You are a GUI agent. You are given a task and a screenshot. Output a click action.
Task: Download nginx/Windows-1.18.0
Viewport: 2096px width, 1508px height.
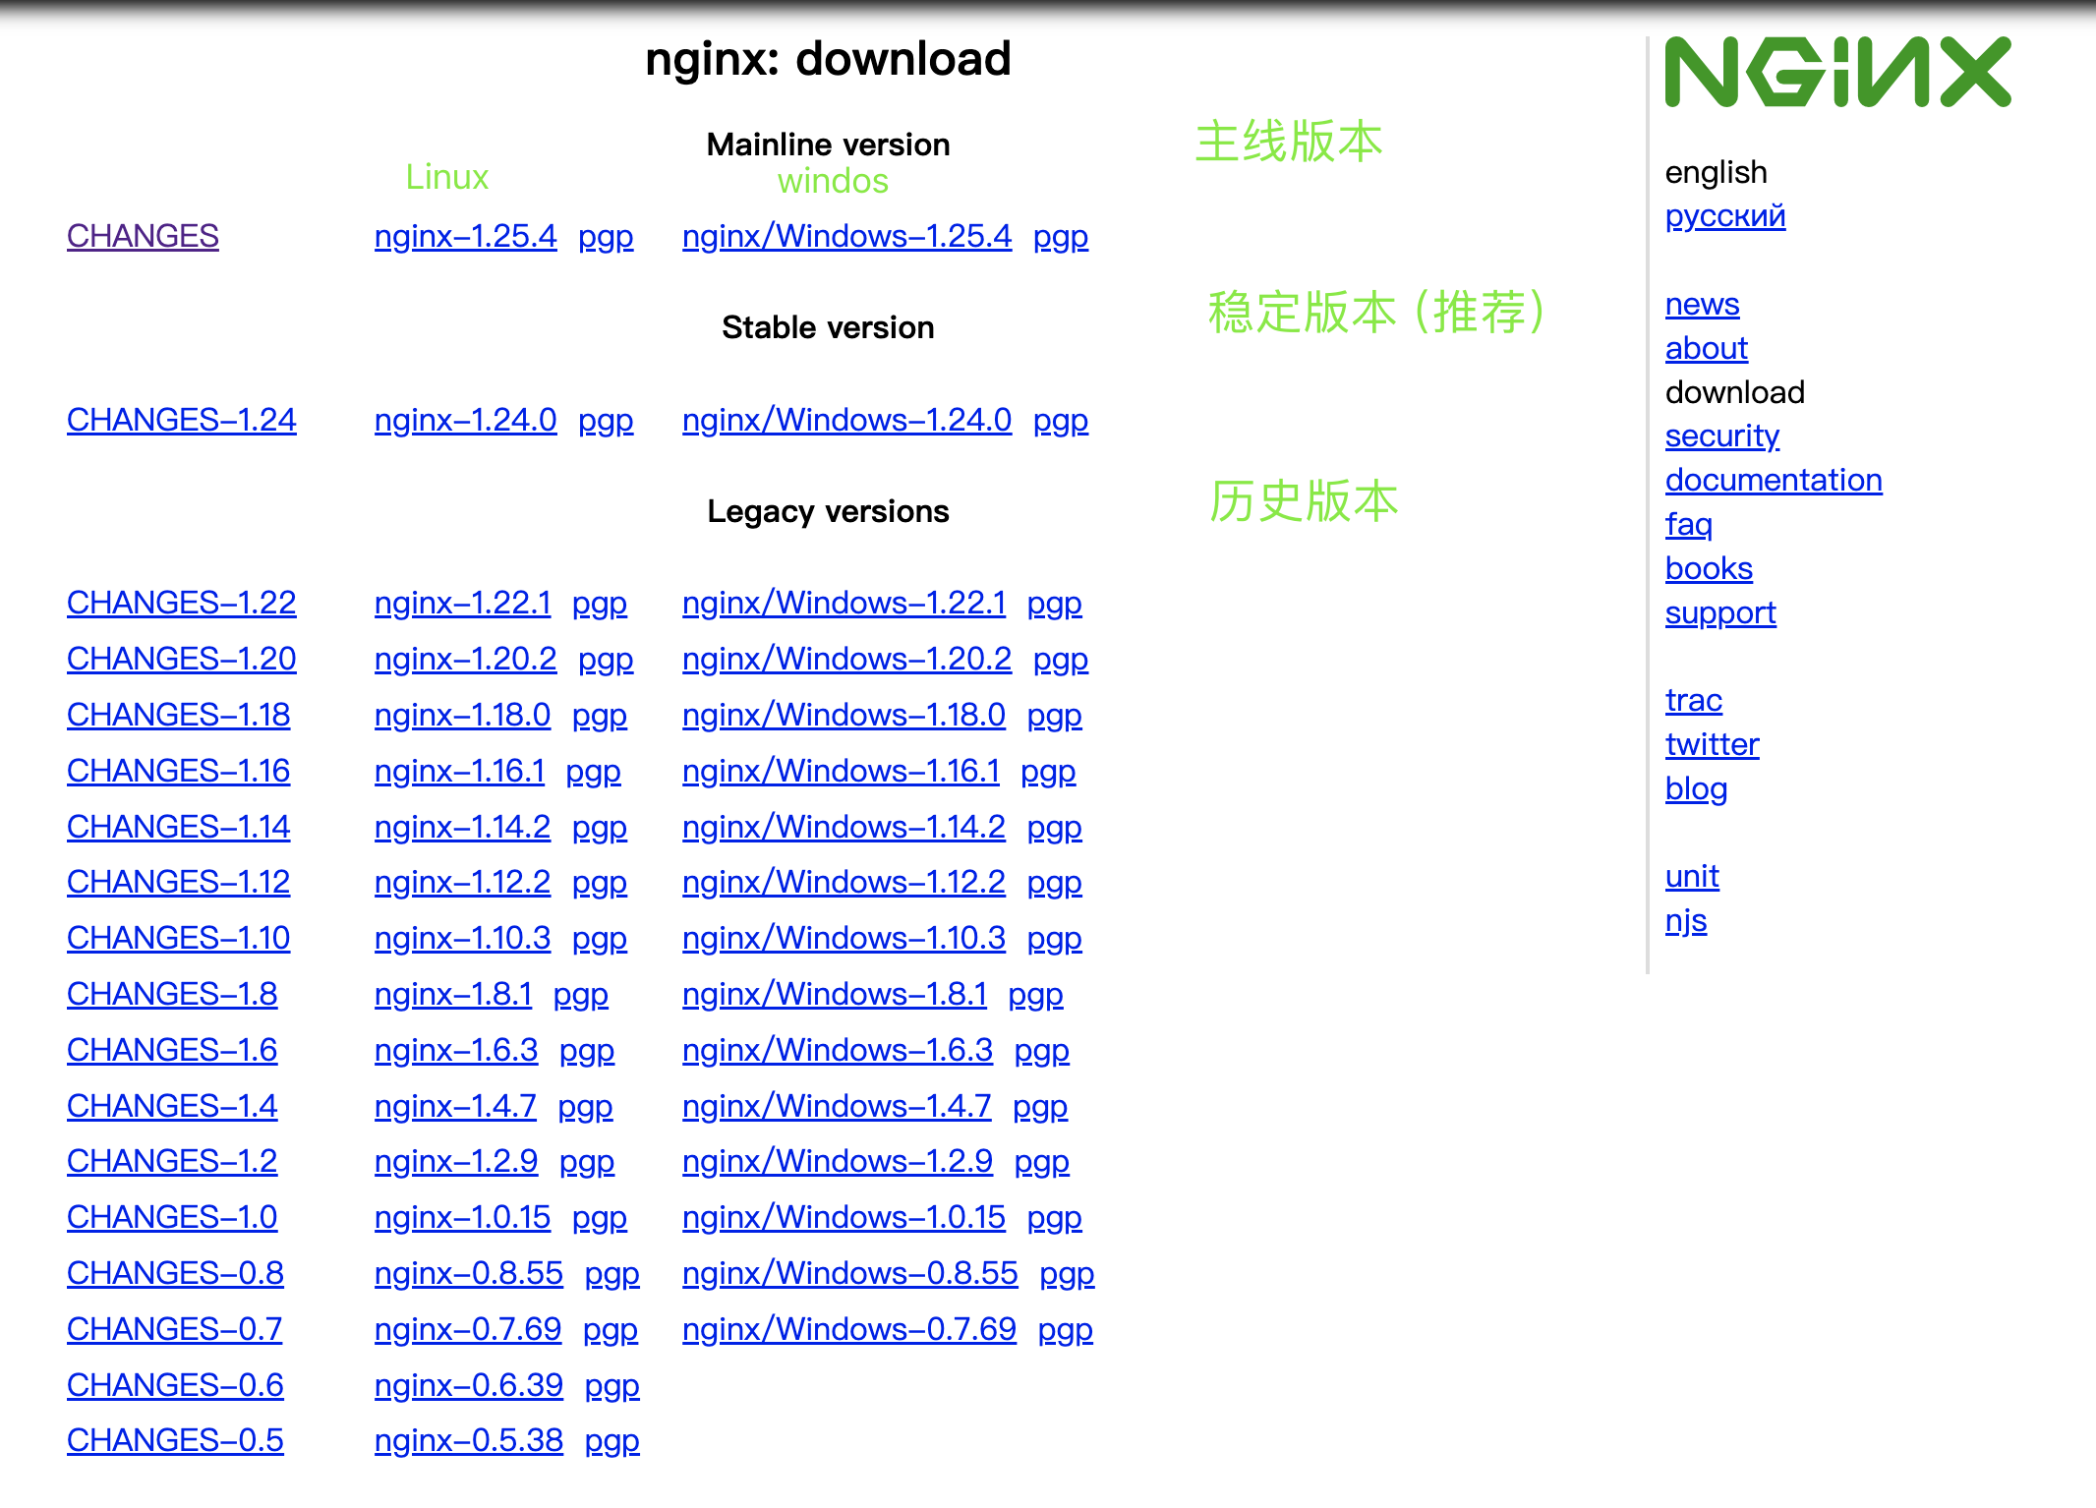tap(844, 715)
